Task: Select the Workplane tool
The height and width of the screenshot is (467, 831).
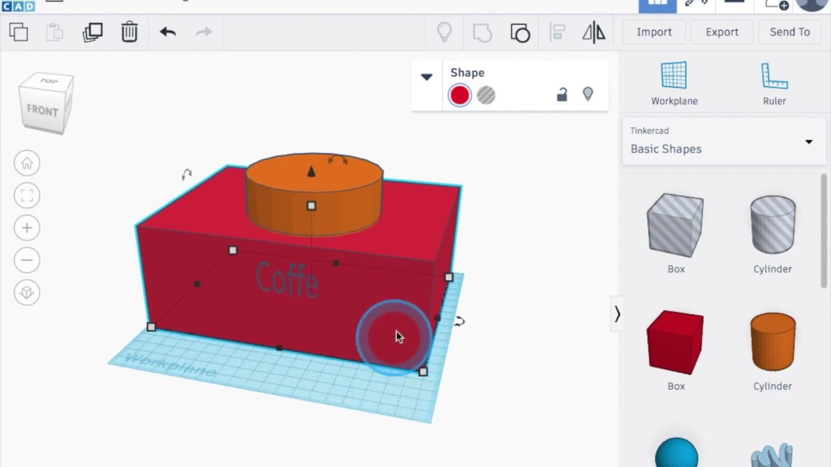Action: 675,84
